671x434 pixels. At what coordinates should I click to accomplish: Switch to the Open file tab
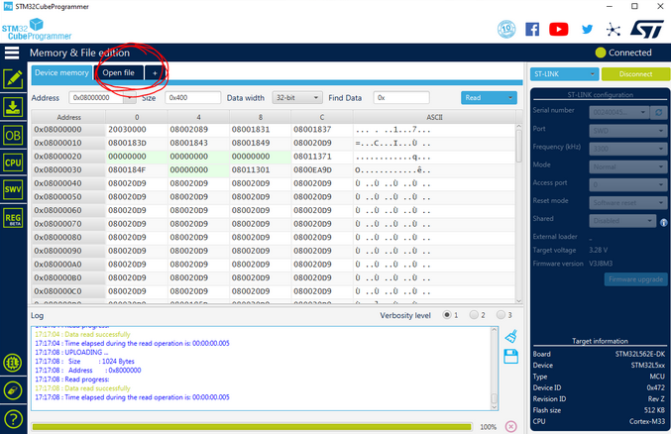point(119,72)
